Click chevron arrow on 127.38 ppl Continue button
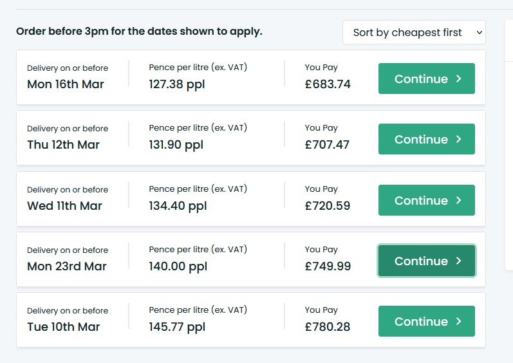513x363 pixels. (459, 79)
